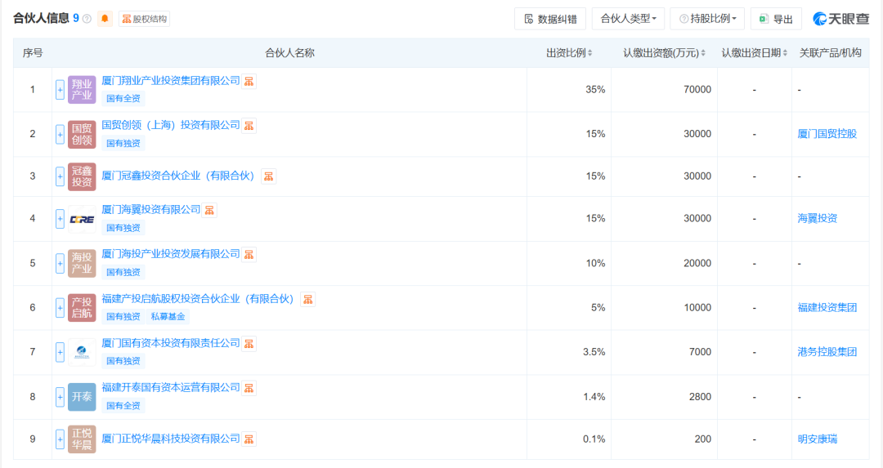Image resolution: width=883 pixels, height=468 pixels.
Task: Click the help icon beside 合伙人信息
Action: [87, 19]
